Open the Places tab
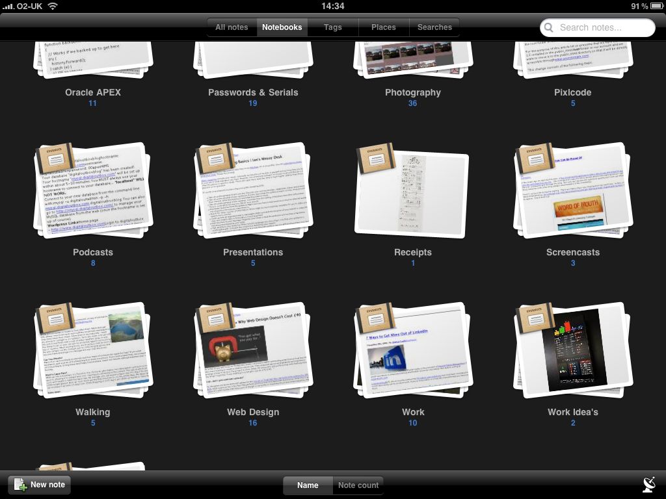 pyautogui.click(x=383, y=27)
